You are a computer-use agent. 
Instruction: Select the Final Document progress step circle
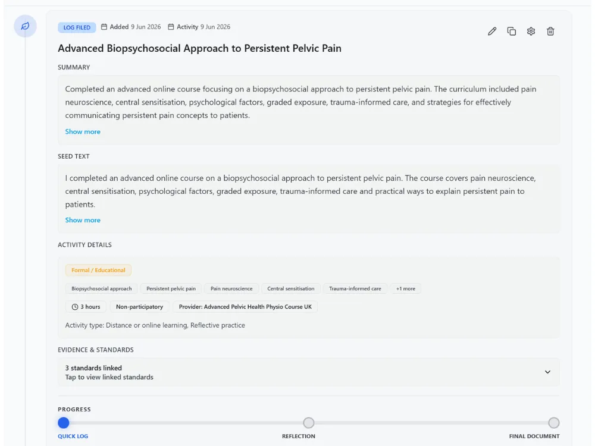(x=553, y=422)
